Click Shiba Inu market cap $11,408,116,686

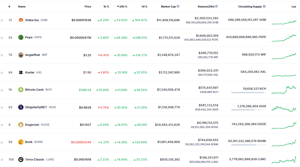(x=168, y=20)
